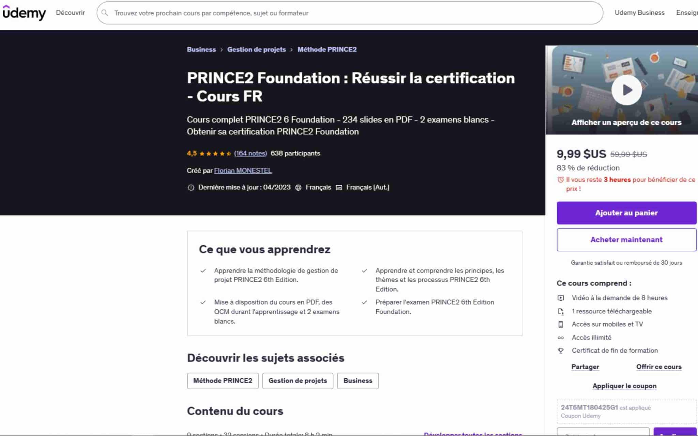This screenshot has height=436, width=698.
Task: Click the certificate trophy icon
Action: pos(561,351)
